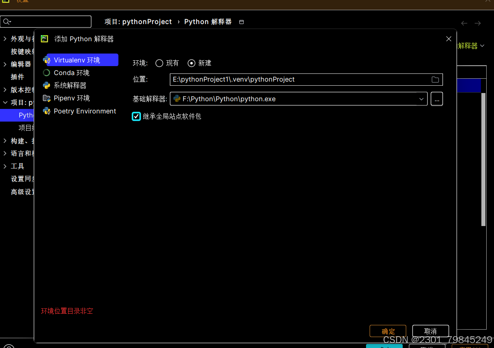The width and height of the screenshot is (494, 348).
Task: Select Poetry Environment option
Action: [x=85, y=111]
